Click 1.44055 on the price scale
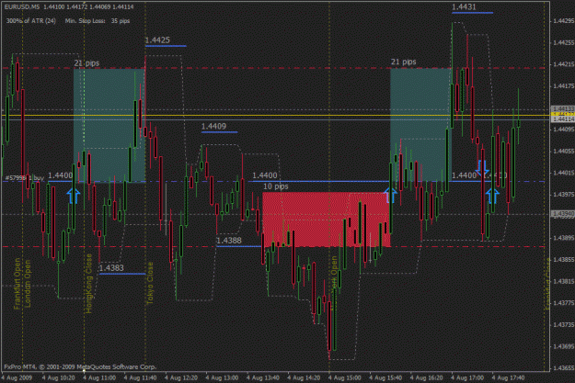The height and width of the screenshot is (383, 575). (x=564, y=151)
